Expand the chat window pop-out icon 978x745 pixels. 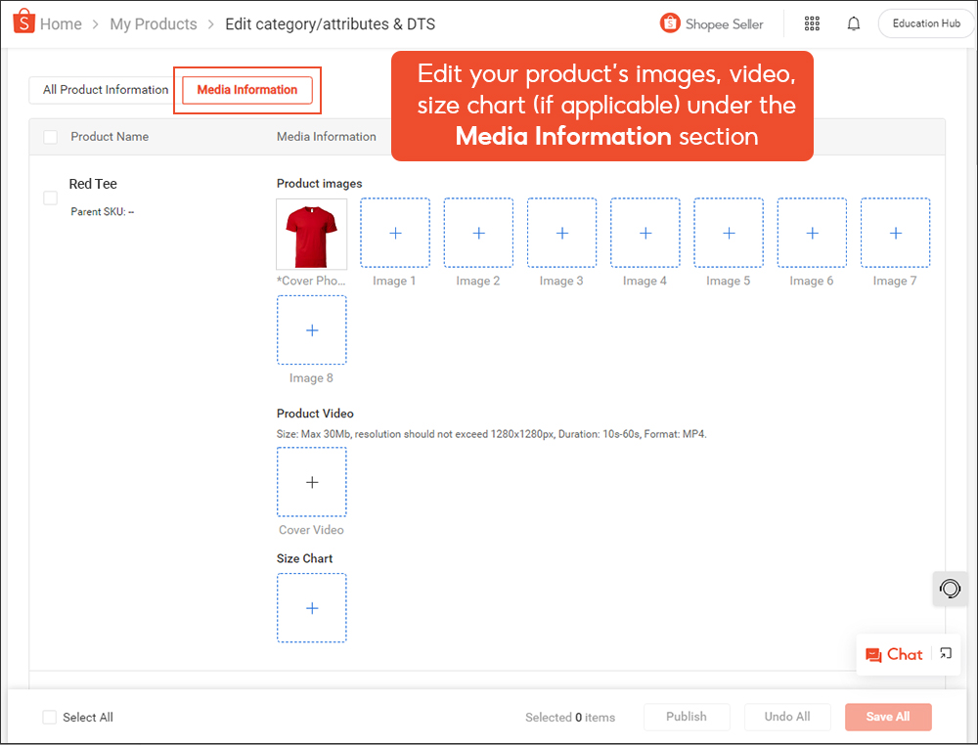tap(946, 653)
